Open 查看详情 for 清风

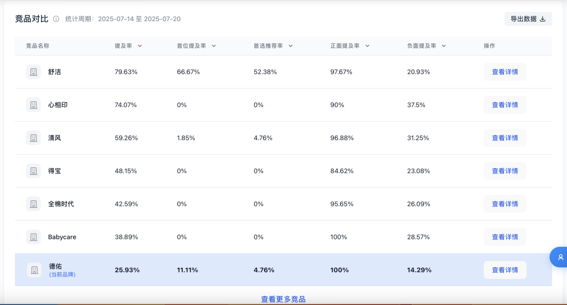pos(505,138)
